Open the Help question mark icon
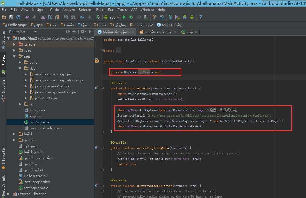Image resolution: width=306 pixels, height=198 pixels. [x=201, y=17]
